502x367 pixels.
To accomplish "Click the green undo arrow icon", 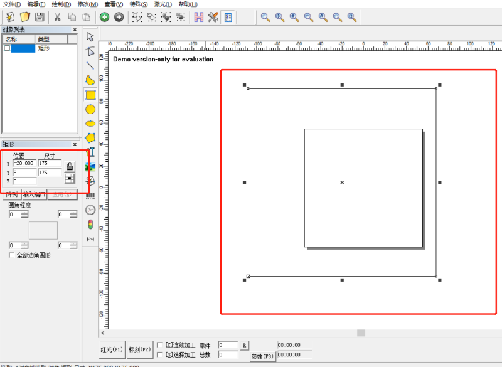I will [x=104, y=17].
